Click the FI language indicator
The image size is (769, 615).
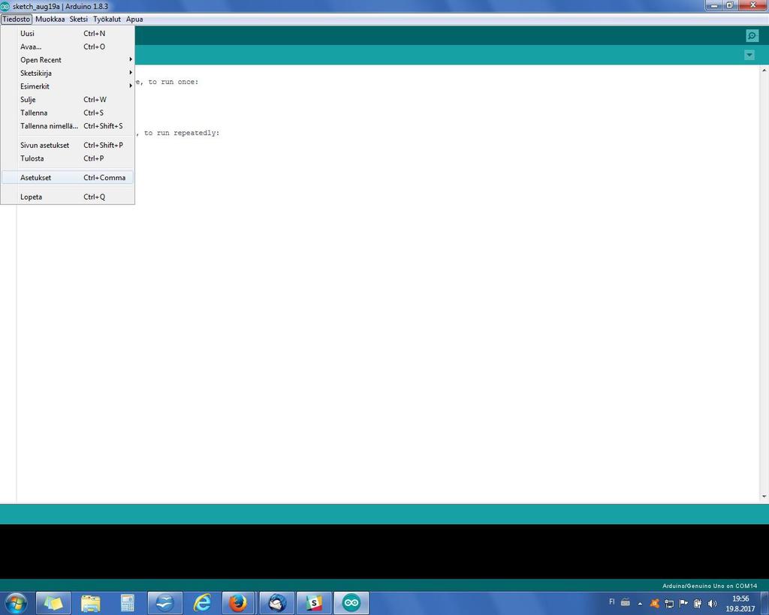pyautogui.click(x=611, y=601)
